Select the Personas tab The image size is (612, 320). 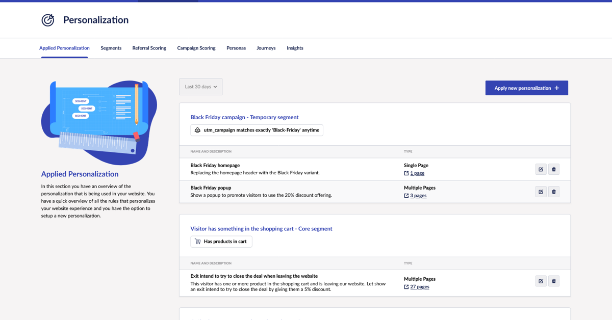tap(236, 47)
